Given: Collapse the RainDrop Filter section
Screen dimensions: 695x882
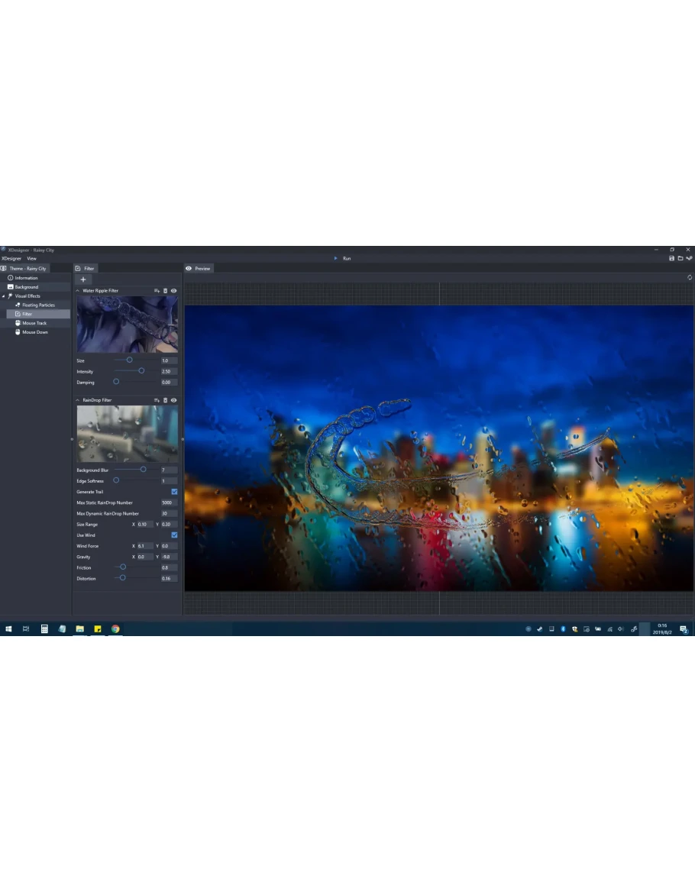Looking at the screenshot, I should (x=78, y=400).
